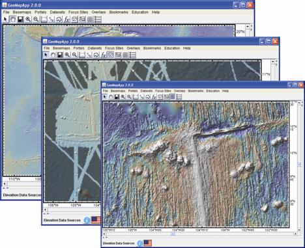Click the layer list icon in middle window toolbar
Screen dimensions: 305x248
coord(133,55)
